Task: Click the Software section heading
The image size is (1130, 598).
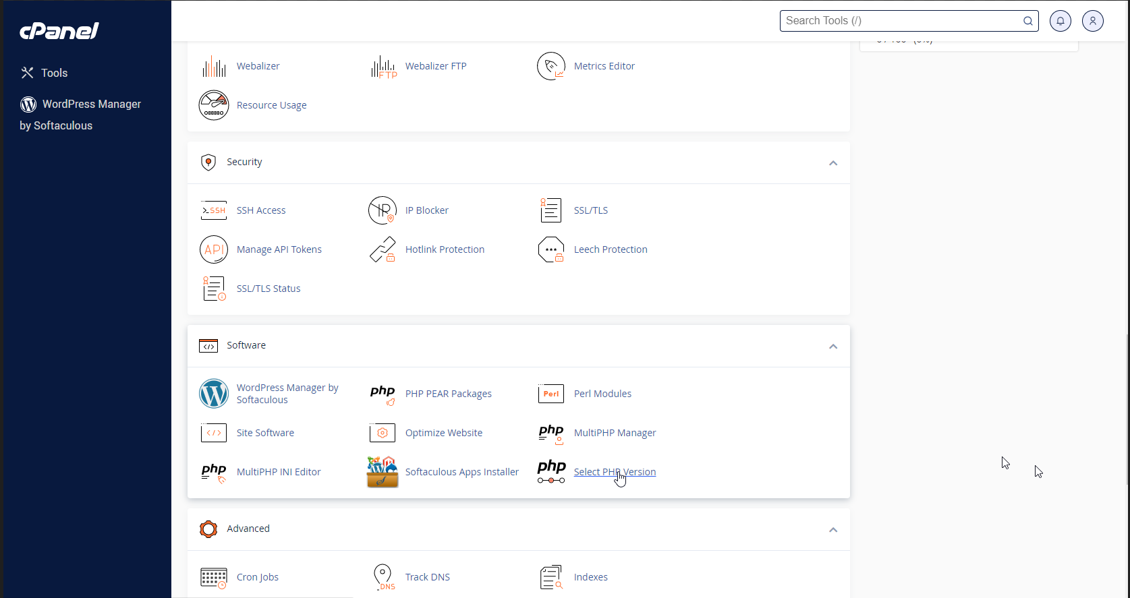Action: (x=246, y=345)
